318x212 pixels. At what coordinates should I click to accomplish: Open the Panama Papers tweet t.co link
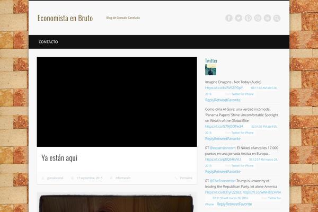224,126
